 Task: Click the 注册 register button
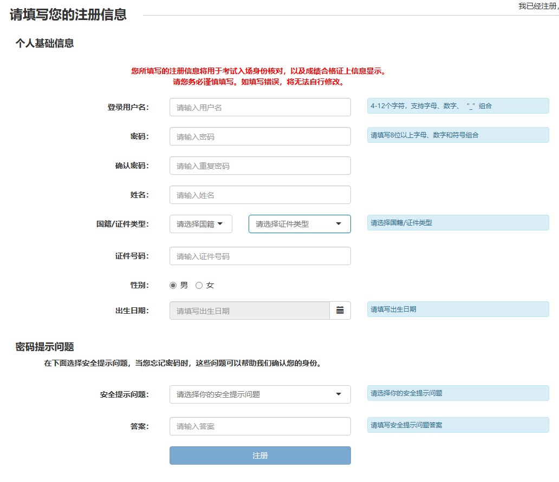point(260,455)
